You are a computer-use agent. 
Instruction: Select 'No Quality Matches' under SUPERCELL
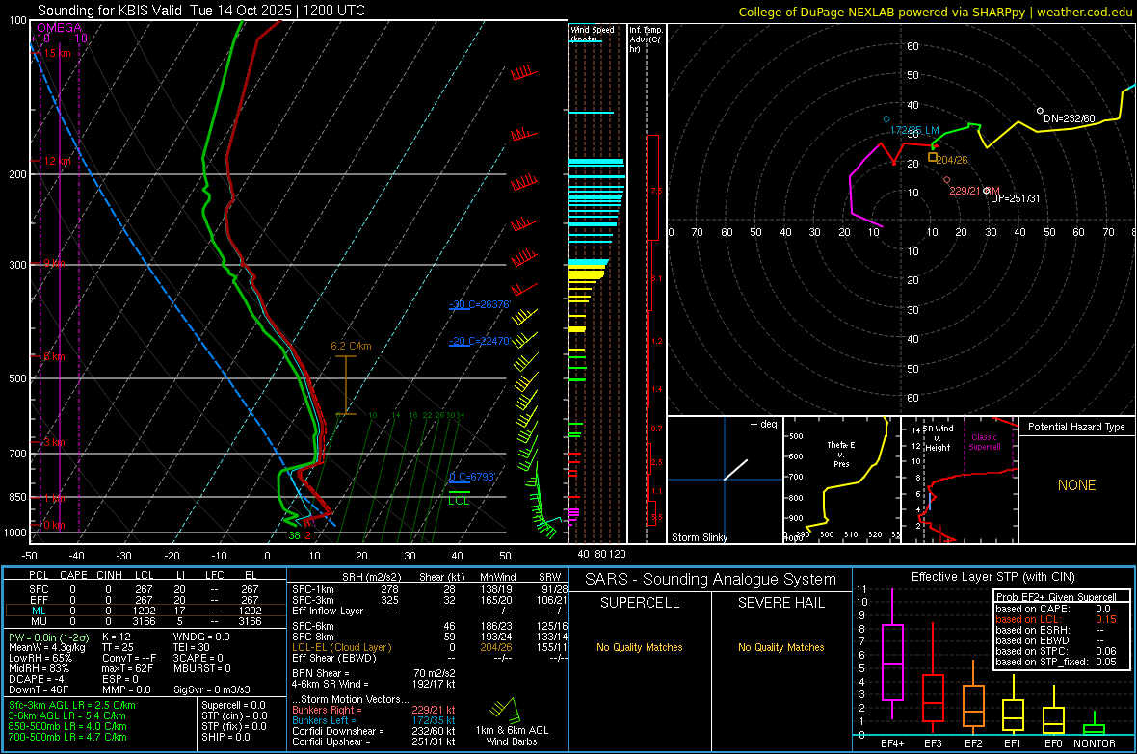(x=640, y=647)
